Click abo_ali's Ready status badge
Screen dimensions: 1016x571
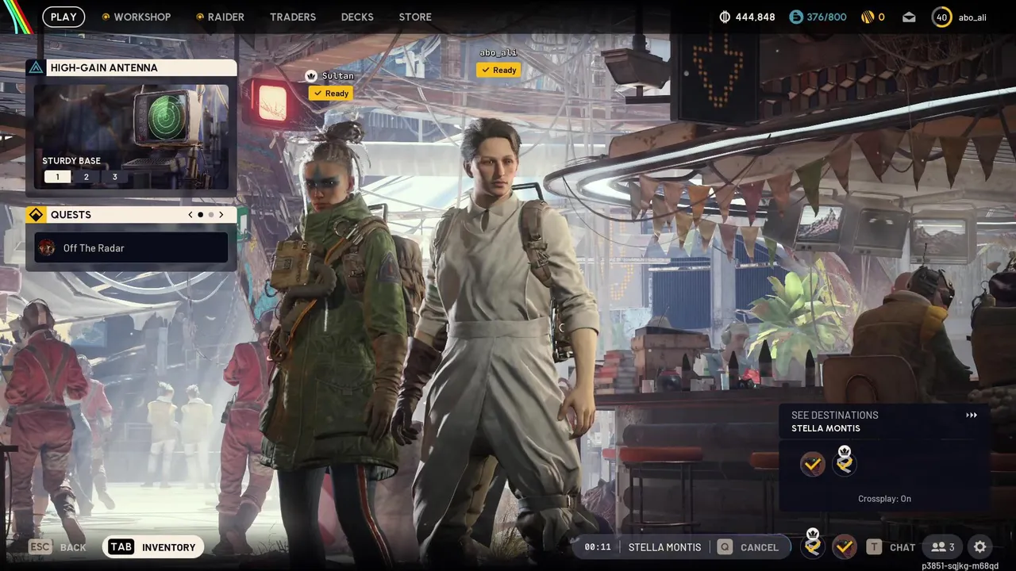(x=498, y=70)
